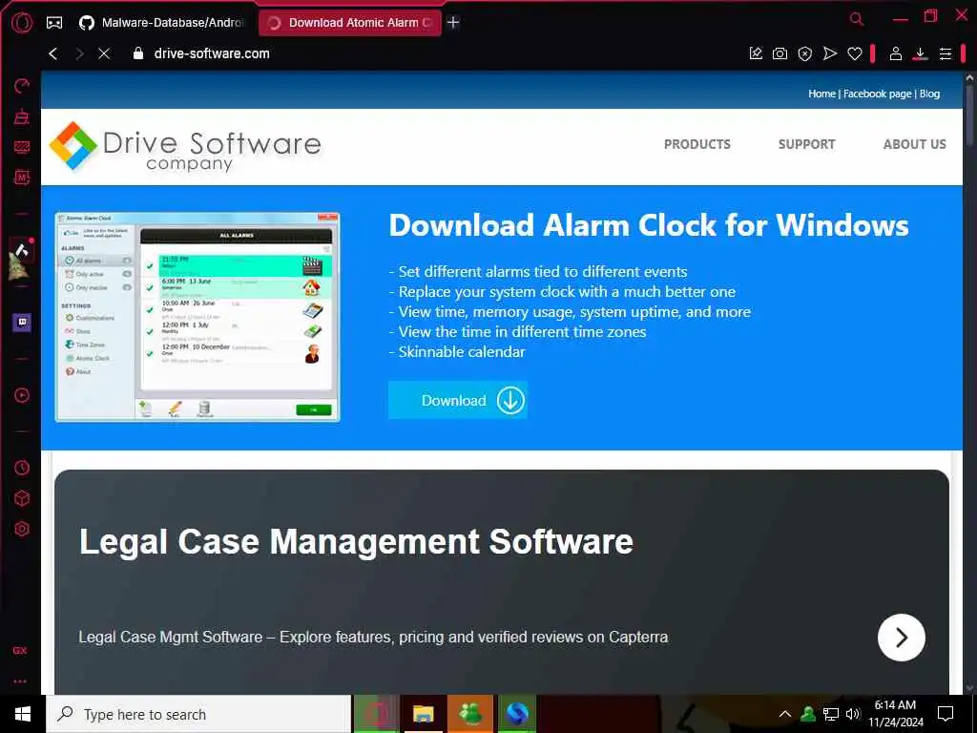Open network icon in system tray
The height and width of the screenshot is (733, 977).
tap(831, 714)
